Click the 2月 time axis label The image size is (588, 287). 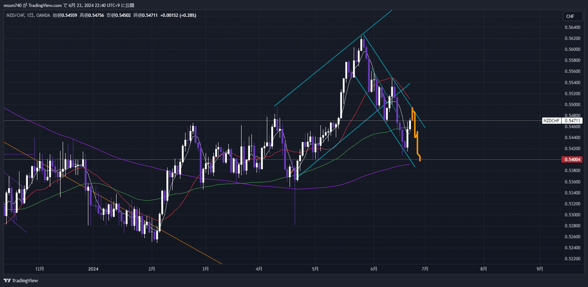(152, 269)
